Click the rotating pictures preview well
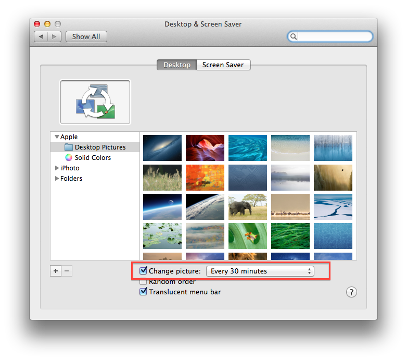 click(95, 102)
